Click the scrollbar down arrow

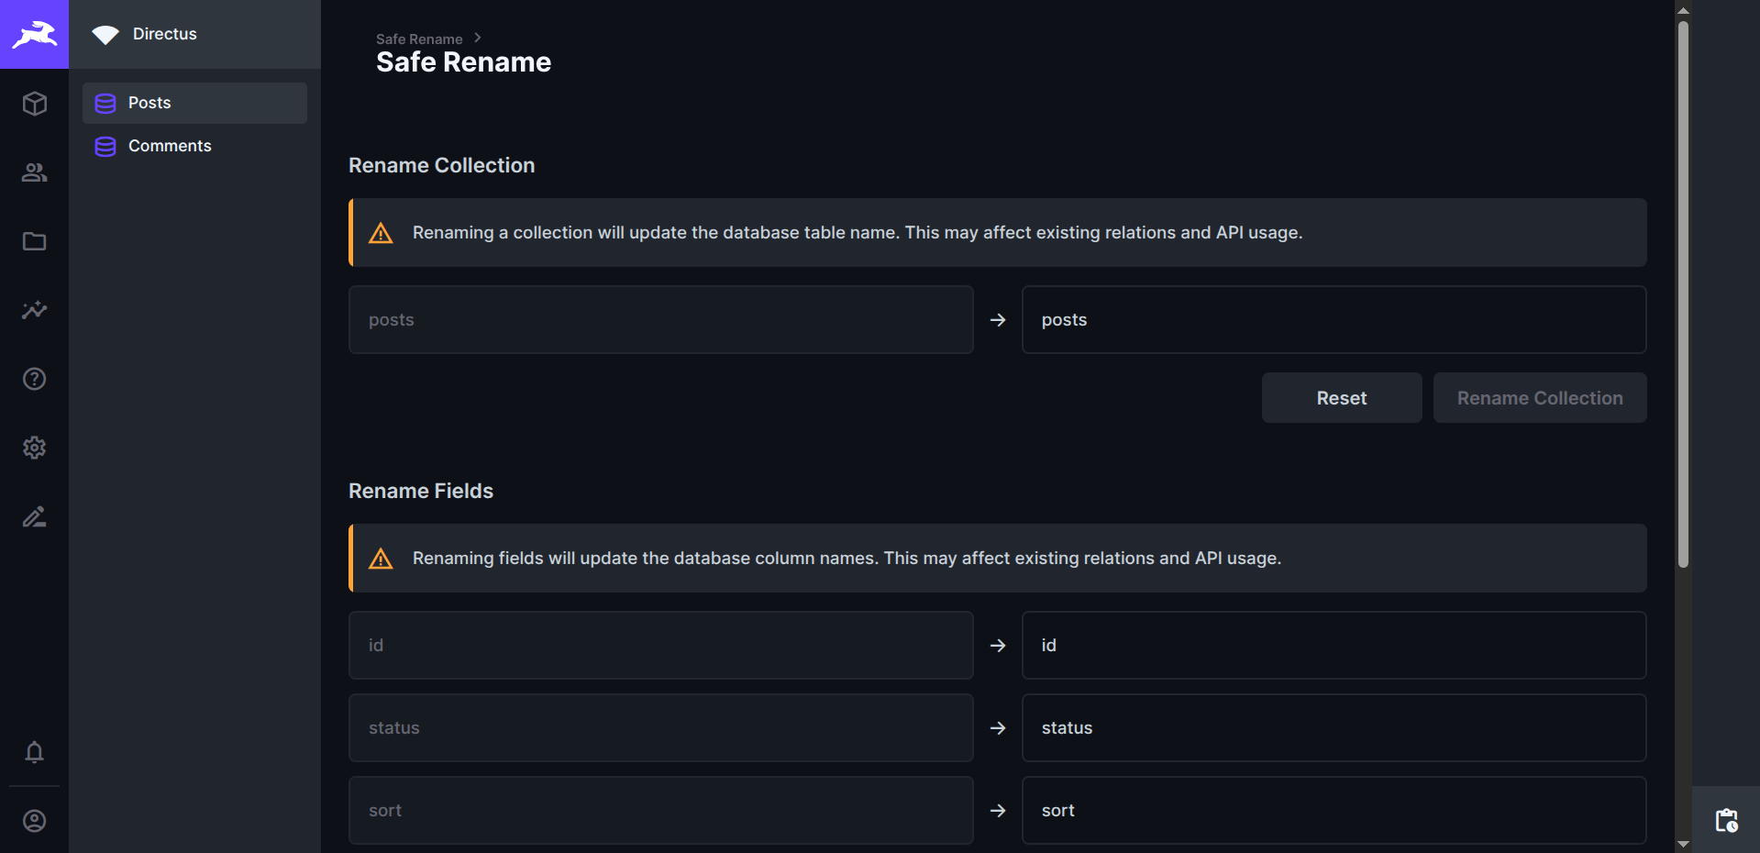coord(1683,844)
